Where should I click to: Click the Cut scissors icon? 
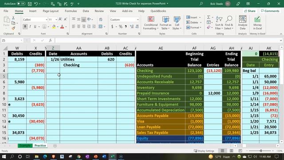(13, 18)
